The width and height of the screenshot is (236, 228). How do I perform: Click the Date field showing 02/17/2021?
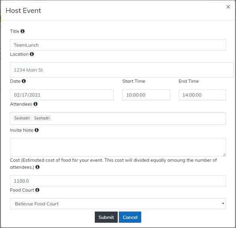[x=62, y=95]
